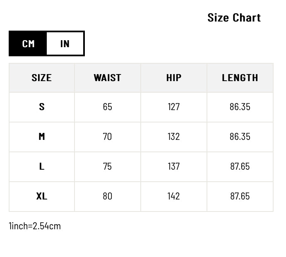286x257 pixels.
Task: Select the WAIST column header
Action: click(x=107, y=78)
